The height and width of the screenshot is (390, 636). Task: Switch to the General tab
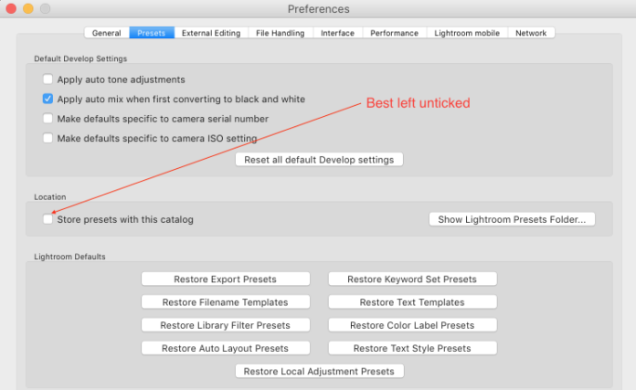point(106,33)
